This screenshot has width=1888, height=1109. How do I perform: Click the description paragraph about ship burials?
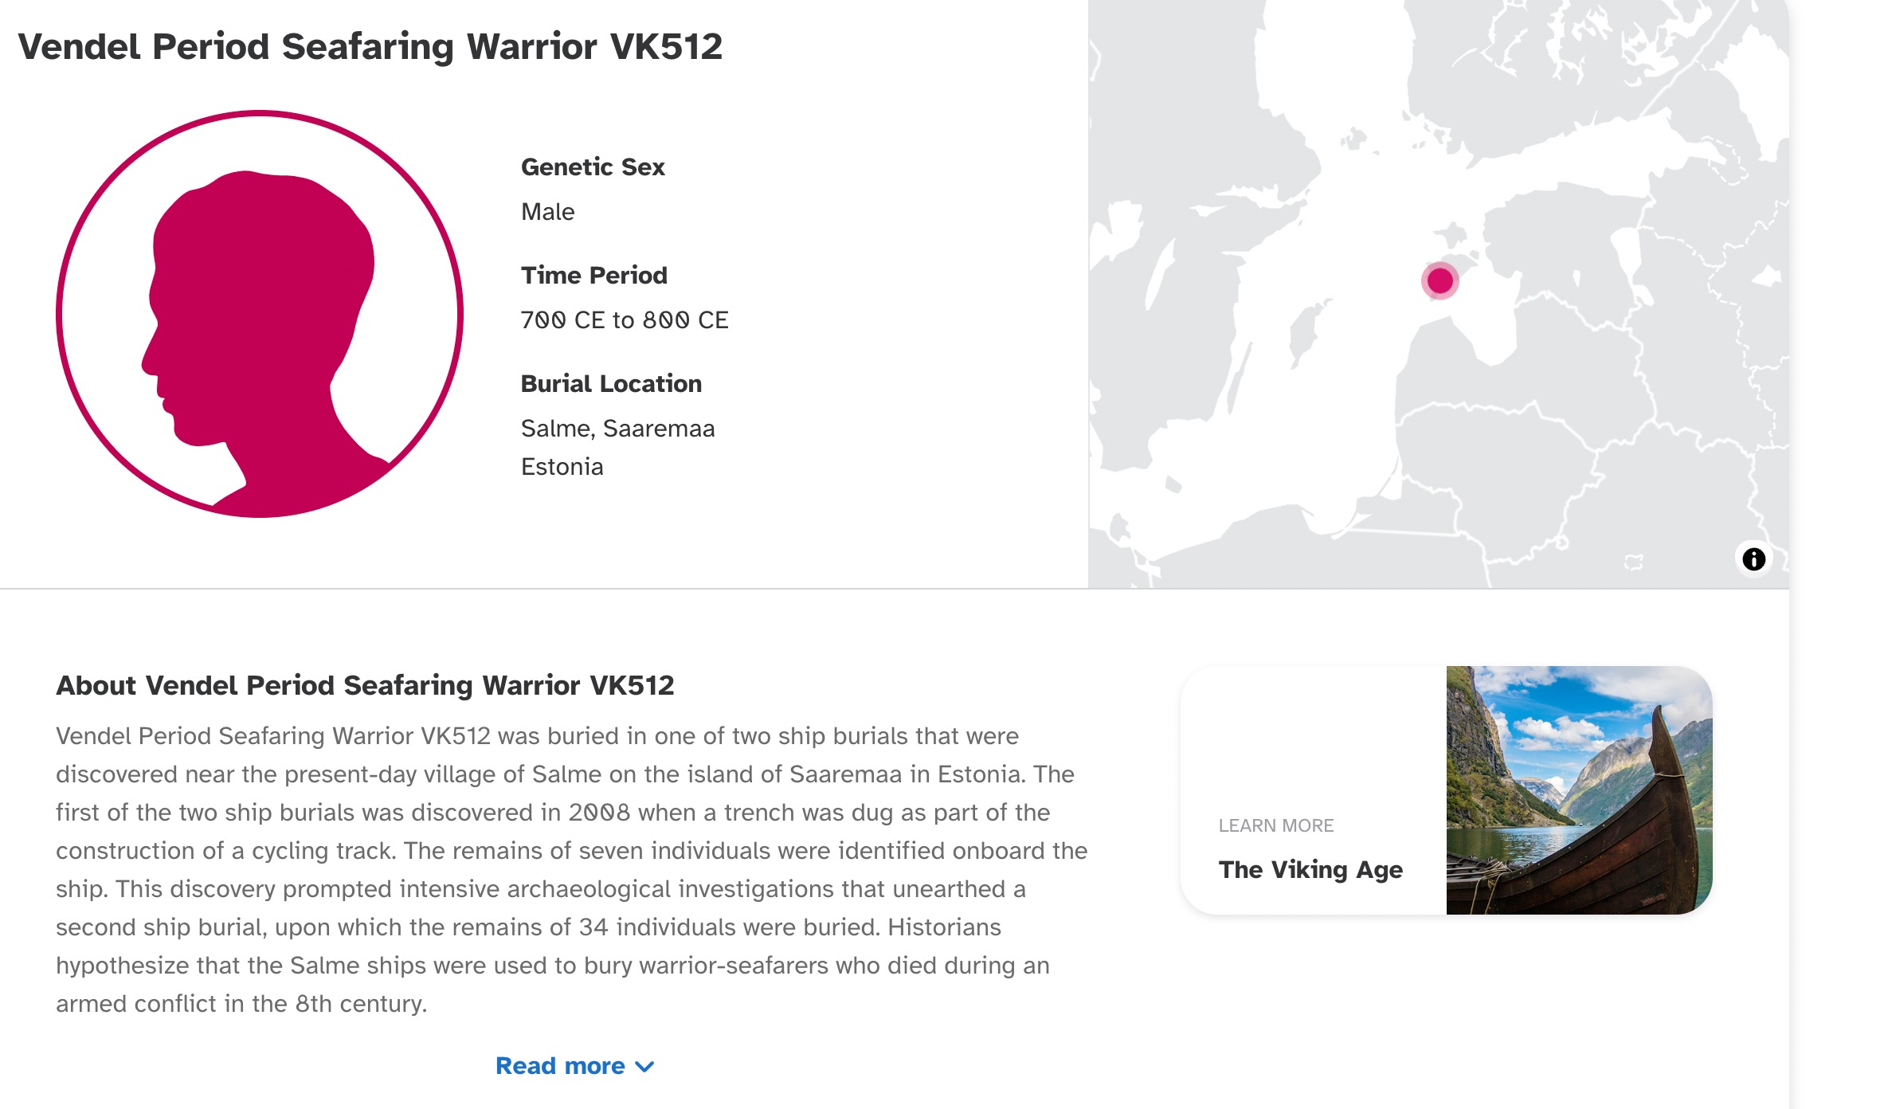click(x=572, y=870)
